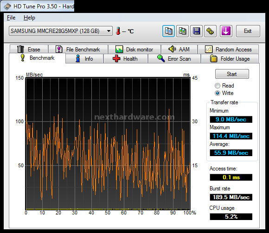Open the Help menu
This screenshot has height=233, width=269.
29,18
